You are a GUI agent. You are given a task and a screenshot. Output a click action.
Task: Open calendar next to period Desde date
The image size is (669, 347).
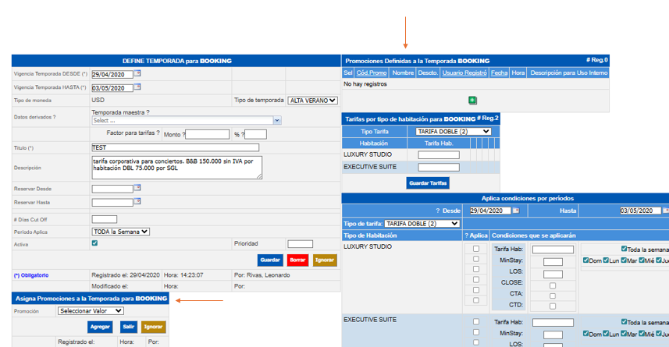pos(515,211)
